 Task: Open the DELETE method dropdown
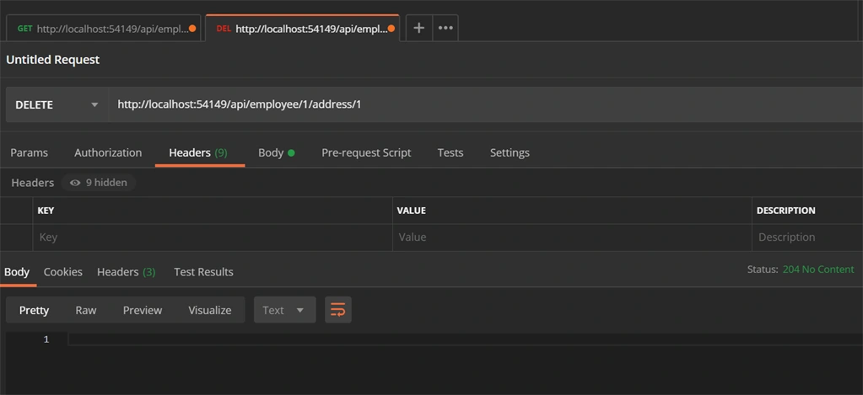[57, 104]
